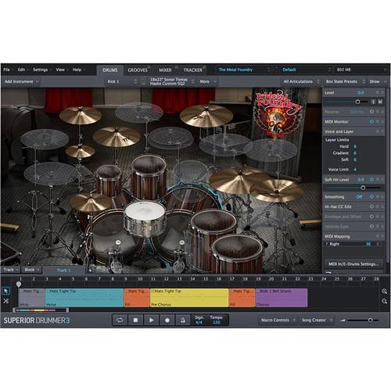Solo the instrument with the S button
The width and height of the screenshot is (391, 391).
pos(373,102)
